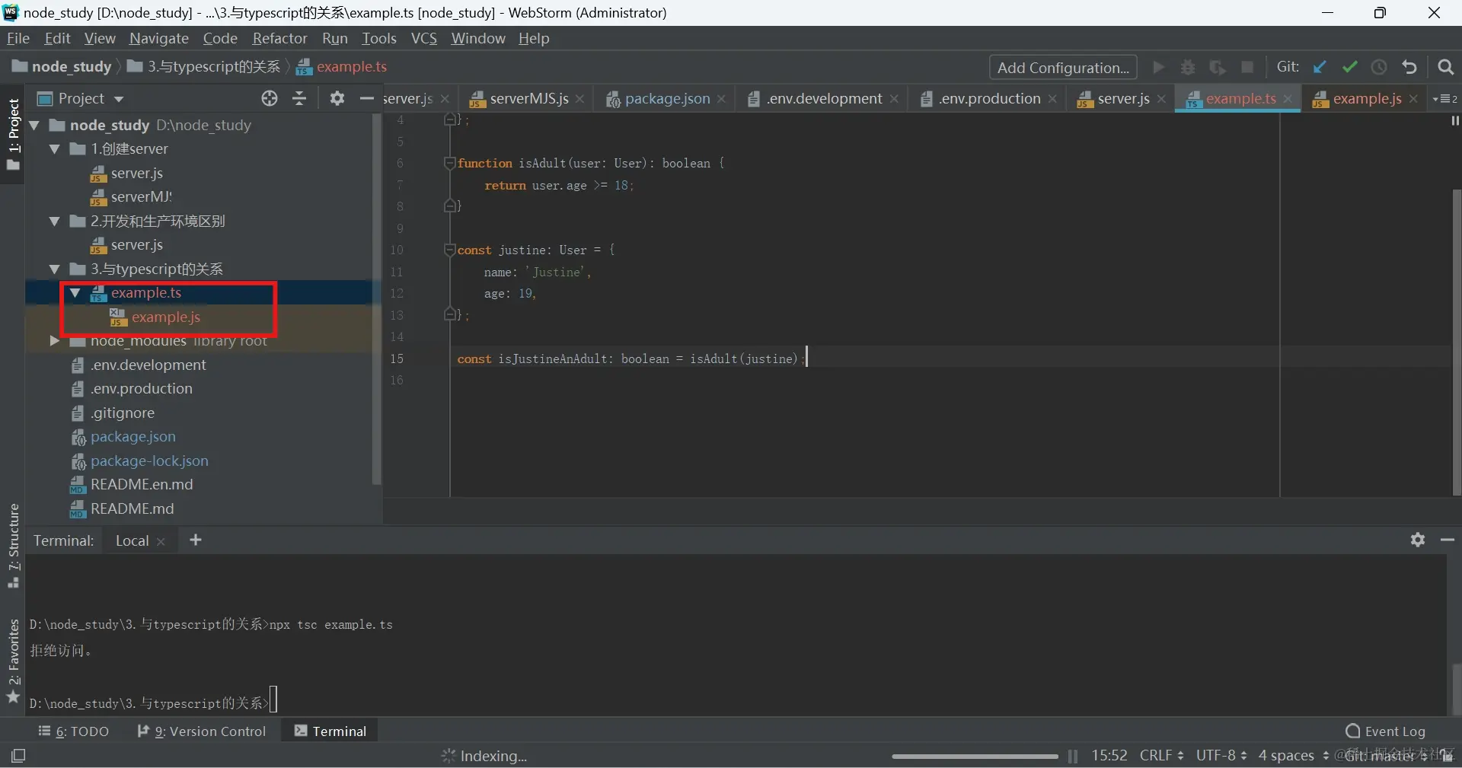This screenshot has width=1462, height=768.
Task: Change file encoding UTF-8
Action: [1221, 755]
